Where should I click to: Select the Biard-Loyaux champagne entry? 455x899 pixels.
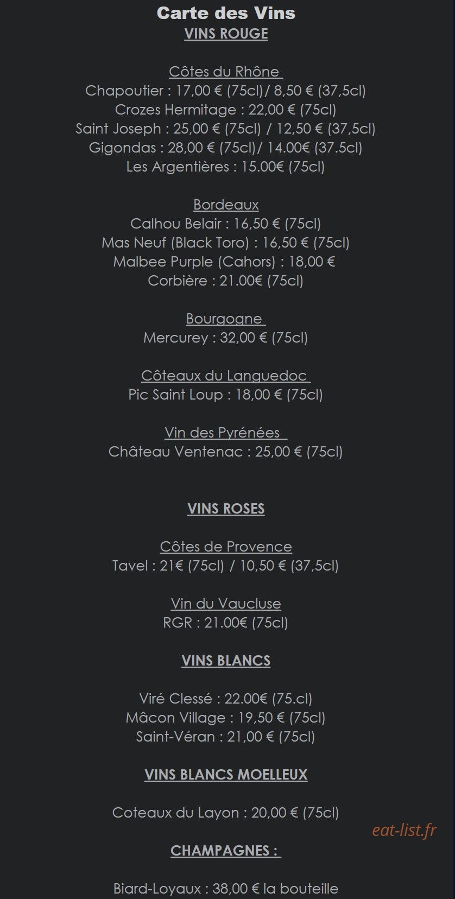click(226, 889)
